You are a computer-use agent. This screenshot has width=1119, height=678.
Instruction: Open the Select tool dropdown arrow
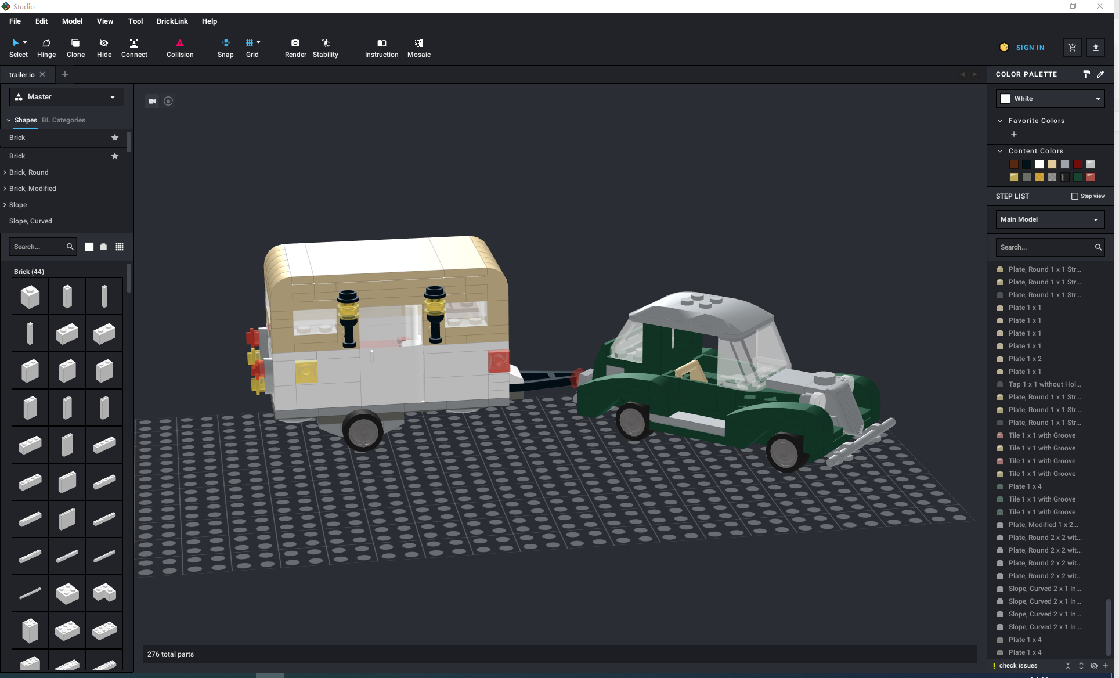coord(25,42)
